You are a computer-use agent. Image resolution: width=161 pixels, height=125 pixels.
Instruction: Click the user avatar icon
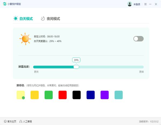point(130,4)
